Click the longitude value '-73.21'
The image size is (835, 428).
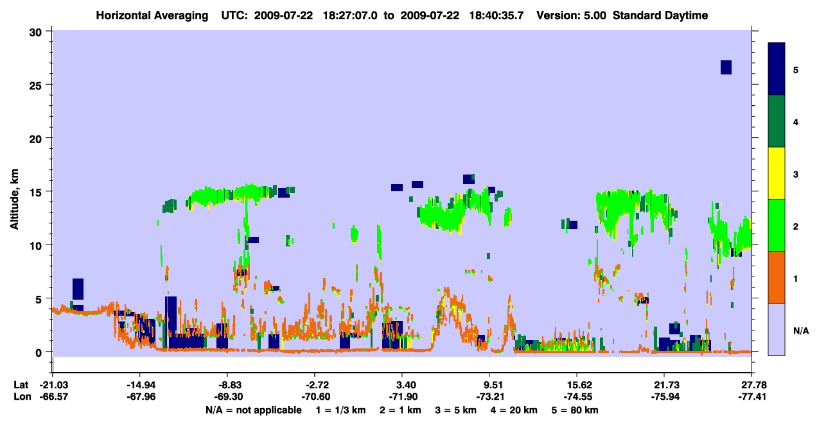click(489, 397)
